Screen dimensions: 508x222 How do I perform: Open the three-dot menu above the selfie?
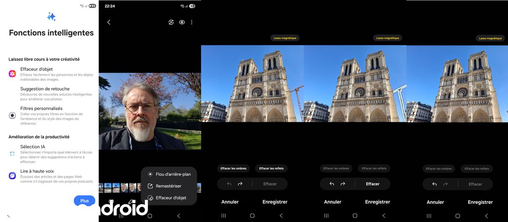pos(192,22)
